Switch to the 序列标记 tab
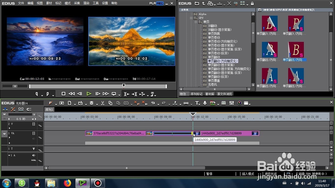Image resolution: width=335 pixels, height=188 pixels. (196, 94)
